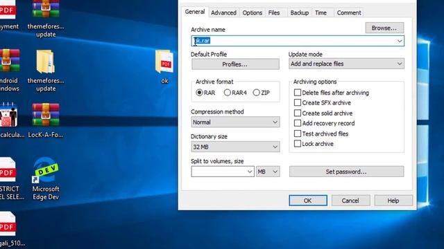
Task: Open the MB volume unit dropdown
Action: point(268,172)
